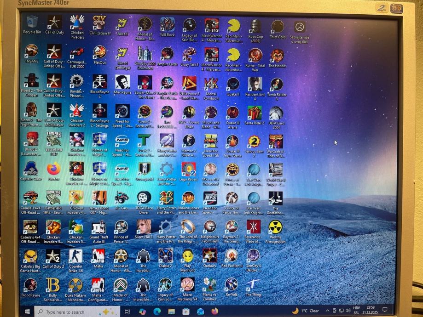Open Rome - Total War shortcut
Viewport: 423px width, 317px height.
[x=255, y=60]
